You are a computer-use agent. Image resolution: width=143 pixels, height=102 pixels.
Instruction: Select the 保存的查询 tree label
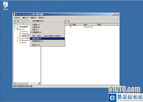(x=24, y=27)
